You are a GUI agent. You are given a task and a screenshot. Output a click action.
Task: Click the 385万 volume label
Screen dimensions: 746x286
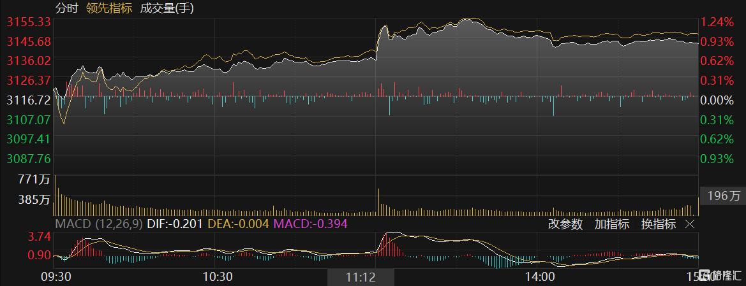(x=34, y=200)
